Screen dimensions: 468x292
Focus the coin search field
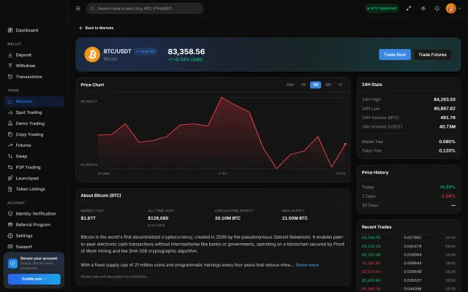click(x=145, y=8)
